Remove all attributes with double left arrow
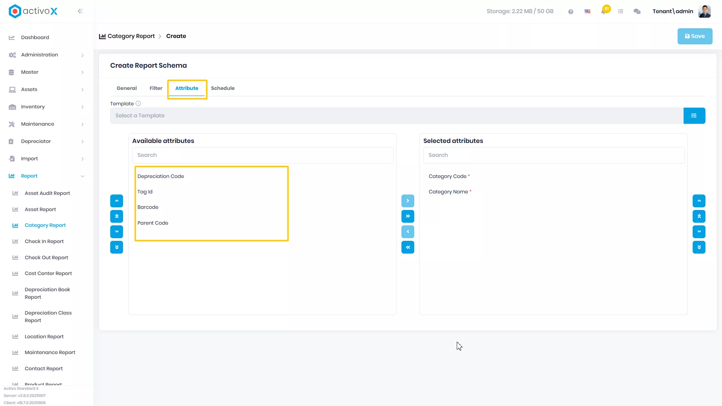 point(408,247)
